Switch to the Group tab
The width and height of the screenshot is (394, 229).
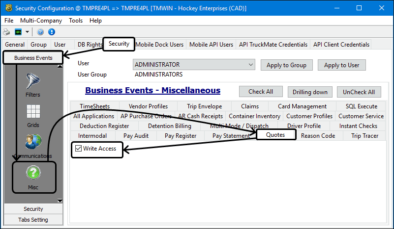click(38, 45)
